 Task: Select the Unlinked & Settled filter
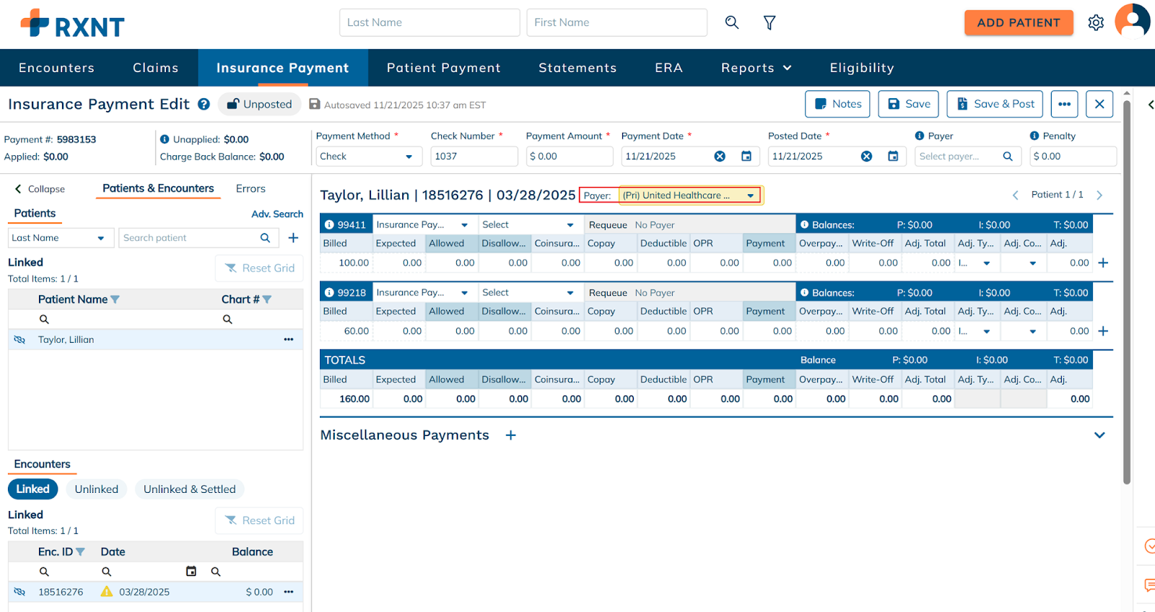pos(189,489)
